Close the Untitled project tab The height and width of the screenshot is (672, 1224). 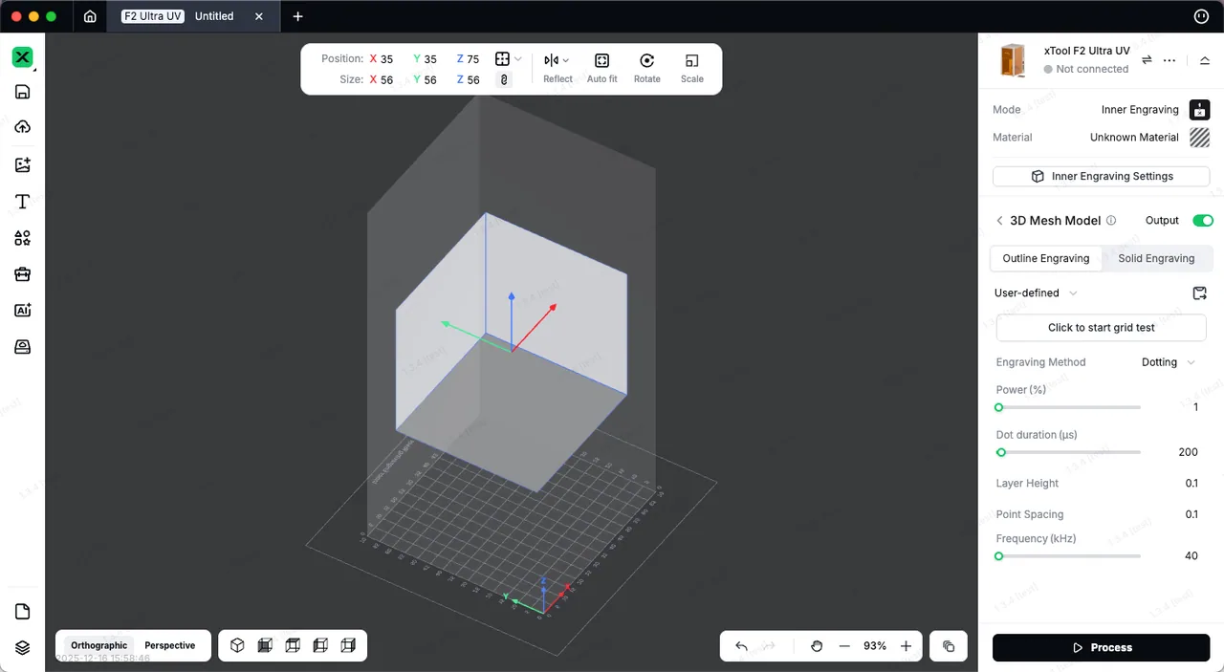tap(258, 16)
